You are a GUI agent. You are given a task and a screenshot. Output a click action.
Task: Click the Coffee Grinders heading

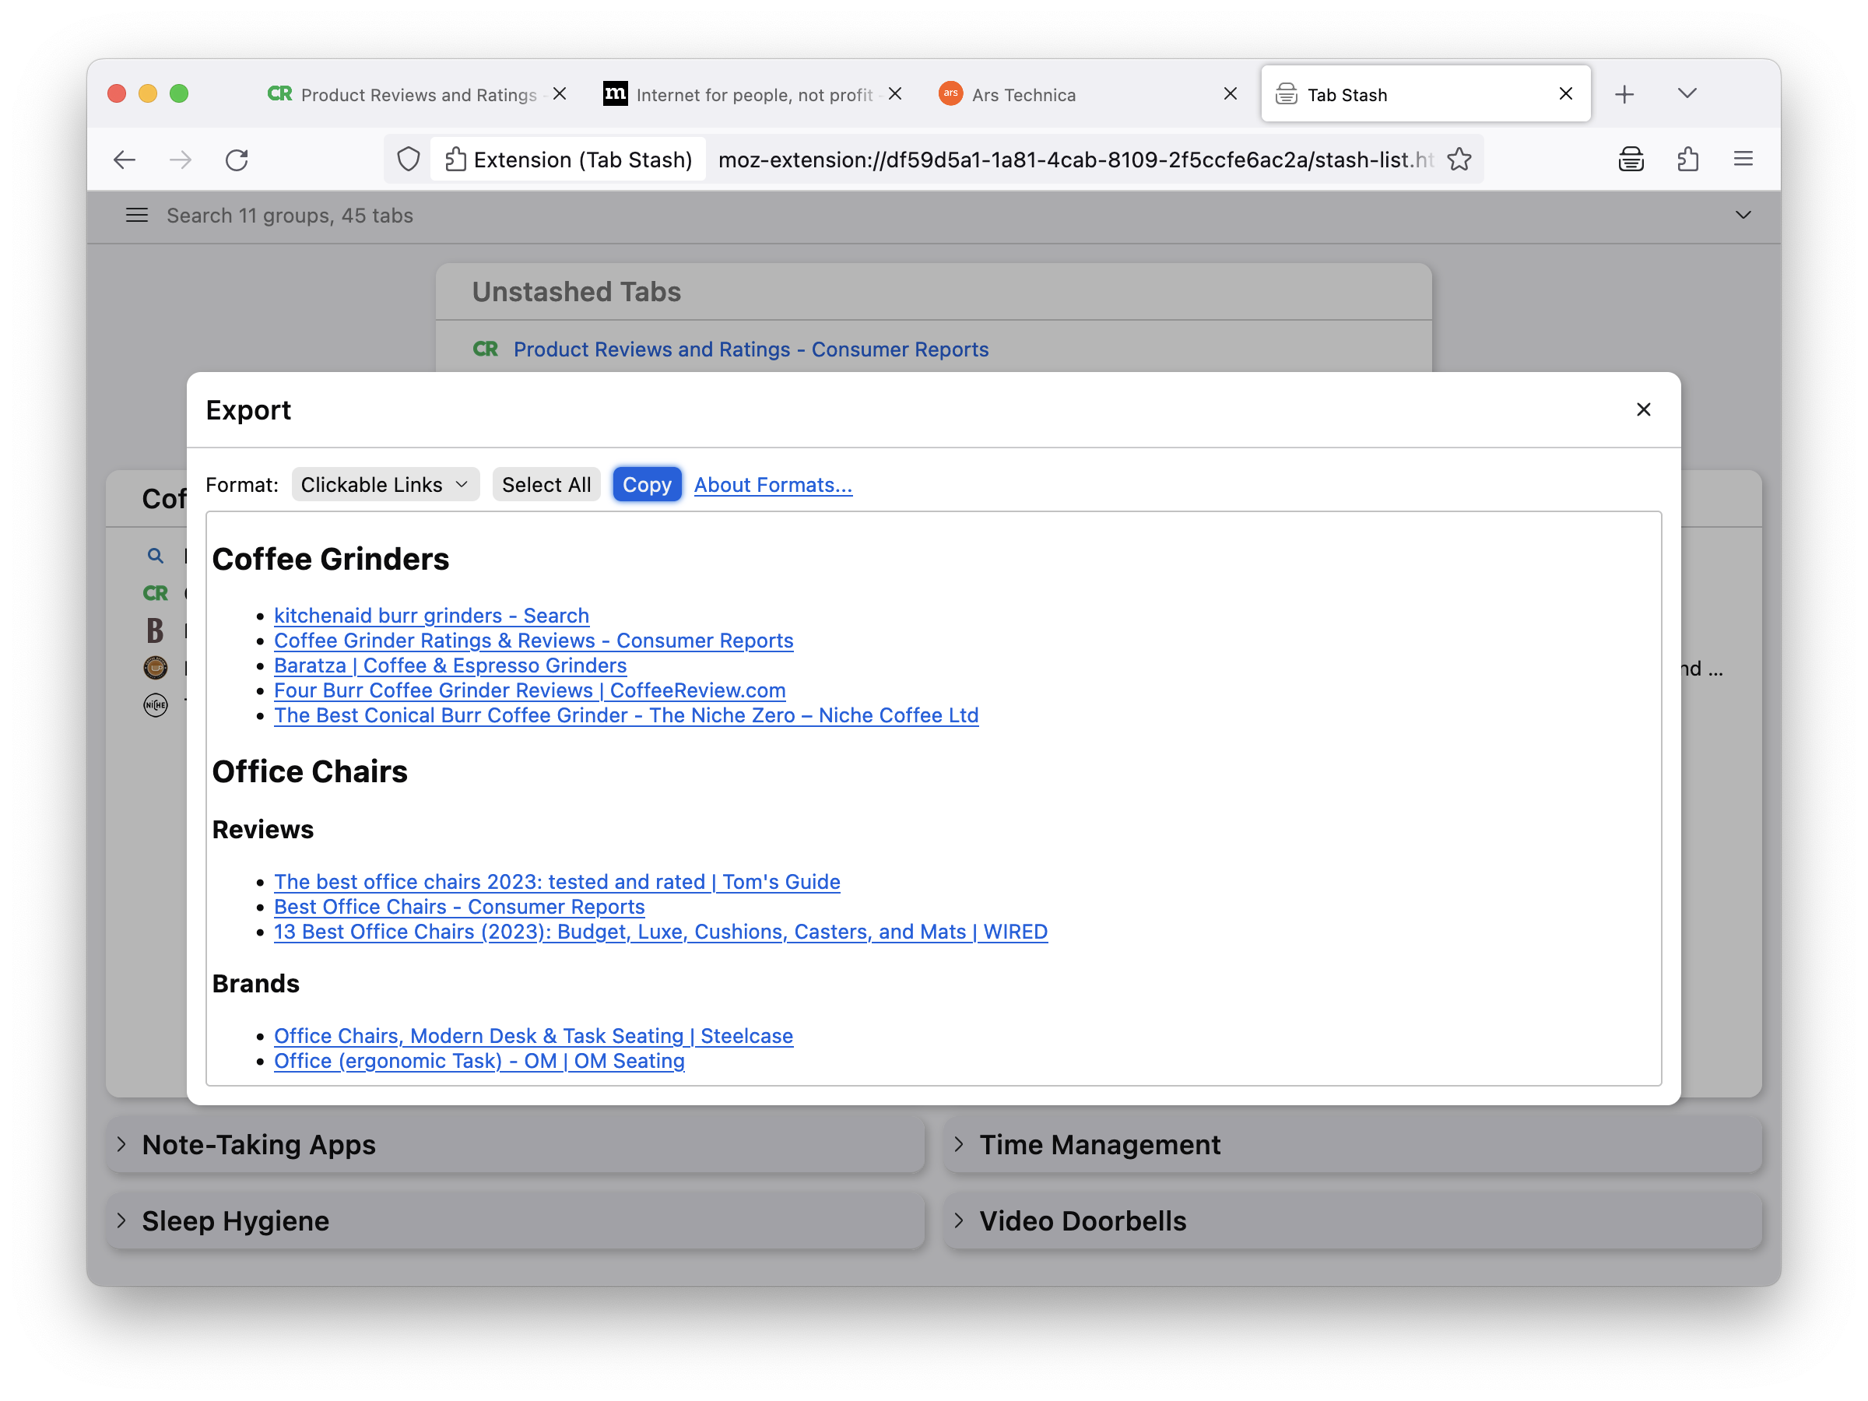tap(331, 559)
